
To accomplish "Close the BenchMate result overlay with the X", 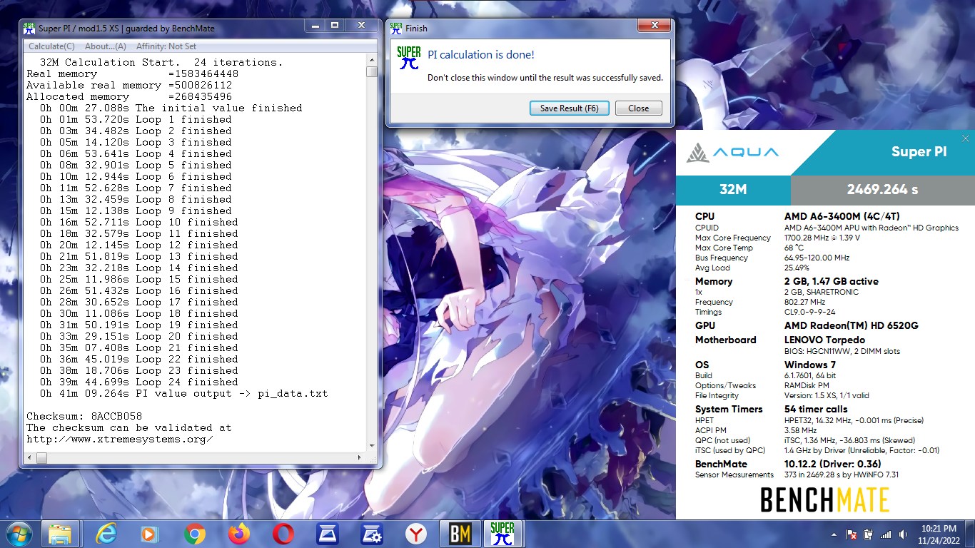I will (966, 138).
